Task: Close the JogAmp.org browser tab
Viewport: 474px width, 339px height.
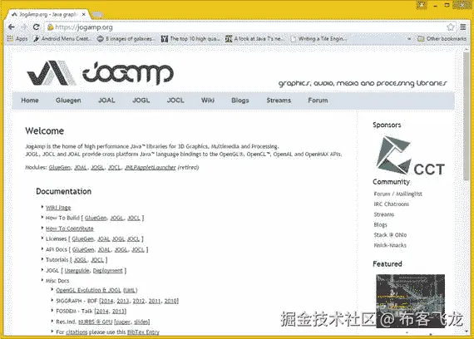Action: tap(84, 14)
